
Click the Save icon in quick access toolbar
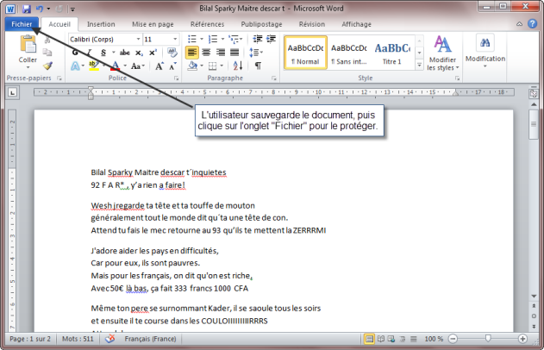coord(26,9)
